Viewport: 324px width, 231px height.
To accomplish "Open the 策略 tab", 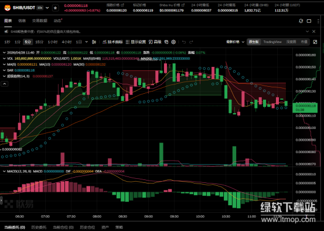I will [x=119, y=227].
